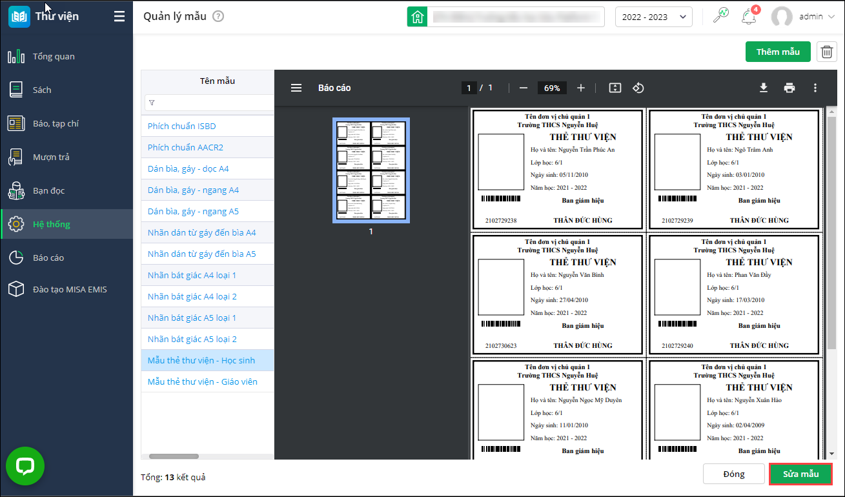The width and height of the screenshot is (845, 497).
Task: Click the Sửa mẫu button
Action: tap(800, 474)
